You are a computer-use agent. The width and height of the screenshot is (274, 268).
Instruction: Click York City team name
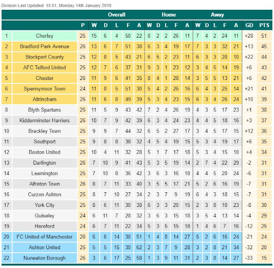[x=45, y=205]
